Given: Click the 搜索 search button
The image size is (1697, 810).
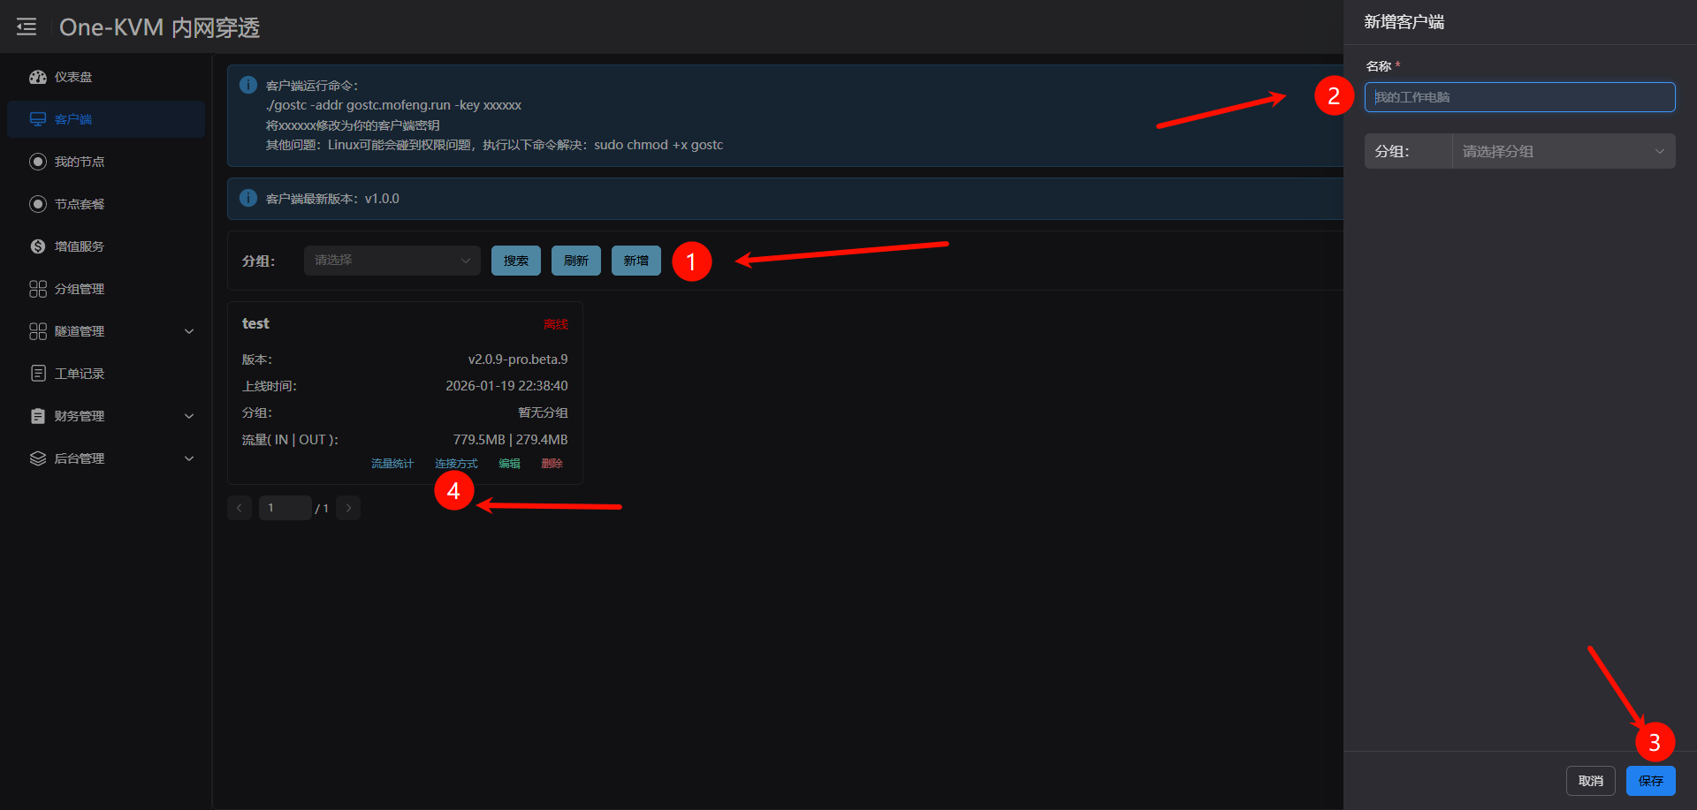Looking at the screenshot, I should (515, 261).
